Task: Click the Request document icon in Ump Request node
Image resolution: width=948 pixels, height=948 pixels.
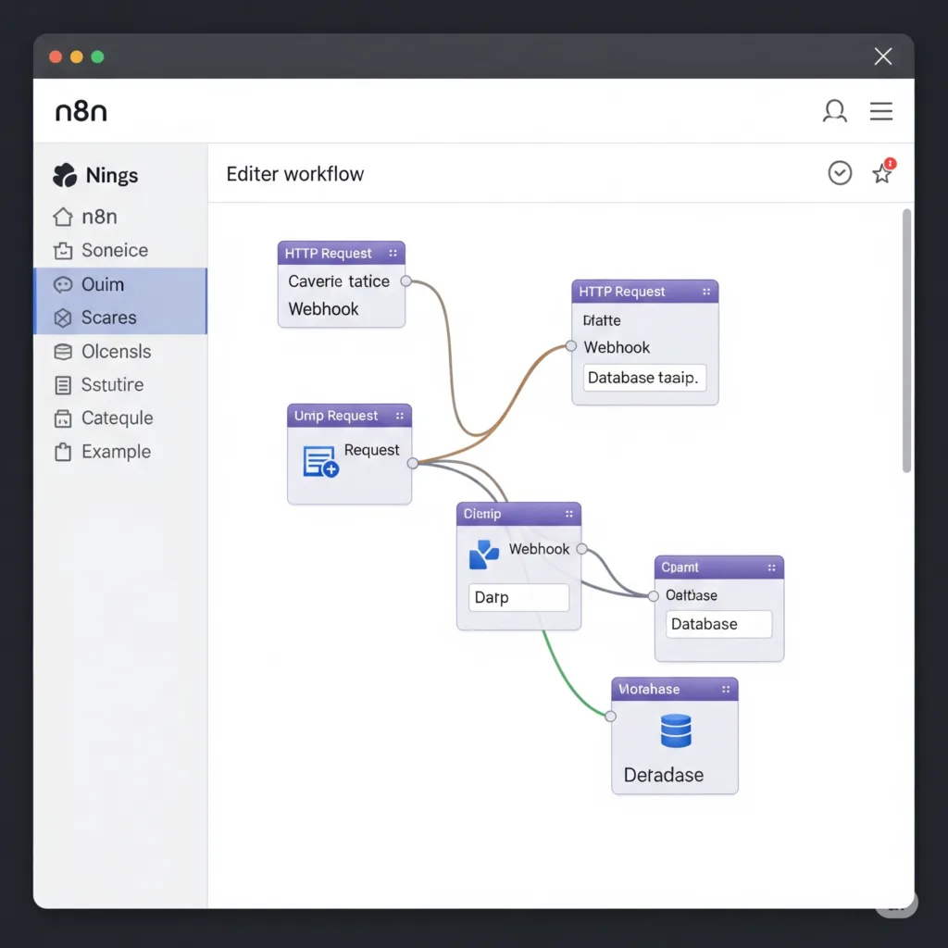Action: pos(318,459)
